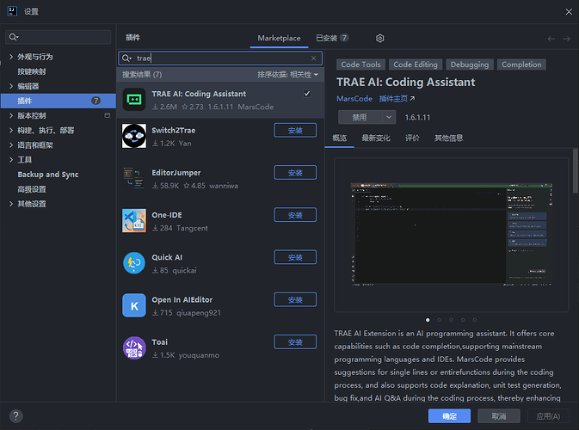This screenshot has width=579, height=430.
Task: Click the external link arrow icon beside 插件主页
Action: 412,99
